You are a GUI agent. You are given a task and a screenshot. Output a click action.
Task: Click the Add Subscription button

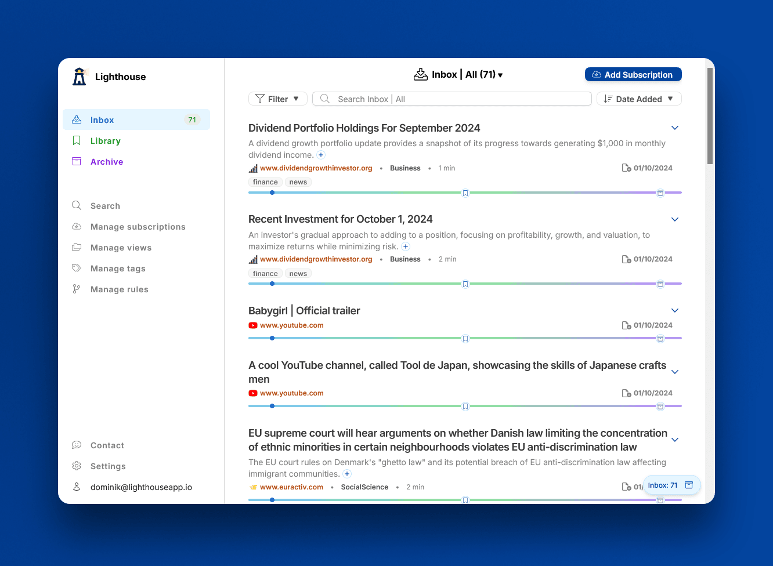(633, 75)
